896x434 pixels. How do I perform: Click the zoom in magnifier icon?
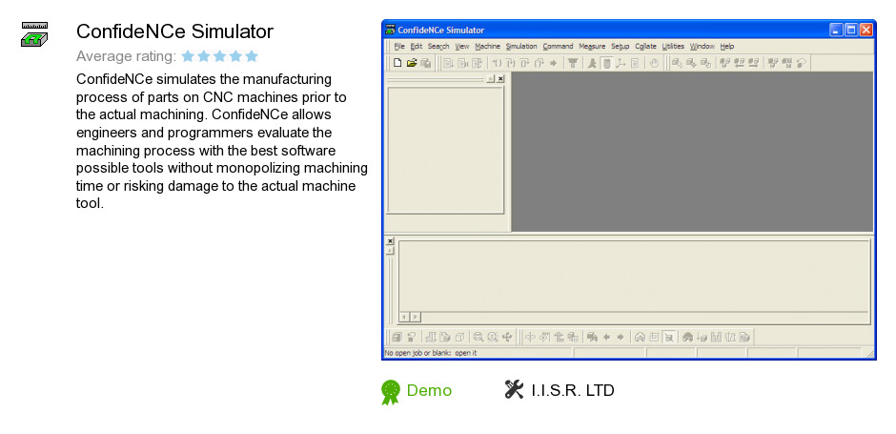[479, 337]
